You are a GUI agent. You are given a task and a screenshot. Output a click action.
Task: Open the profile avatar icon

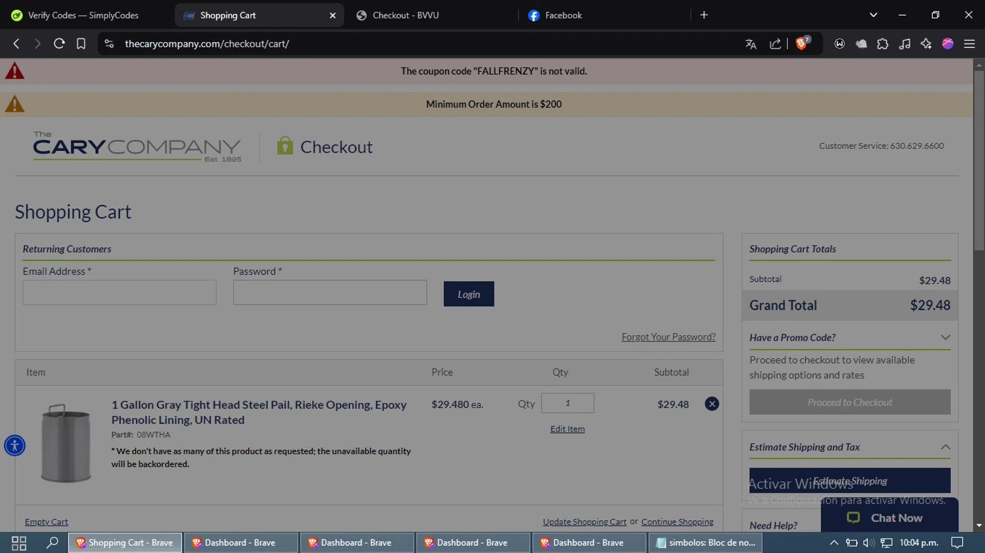(x=948, y=44)
